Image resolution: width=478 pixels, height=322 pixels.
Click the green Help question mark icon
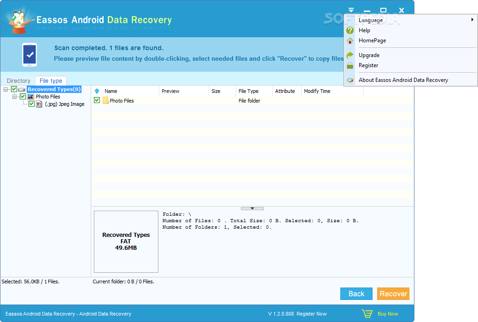coord(350,30)
